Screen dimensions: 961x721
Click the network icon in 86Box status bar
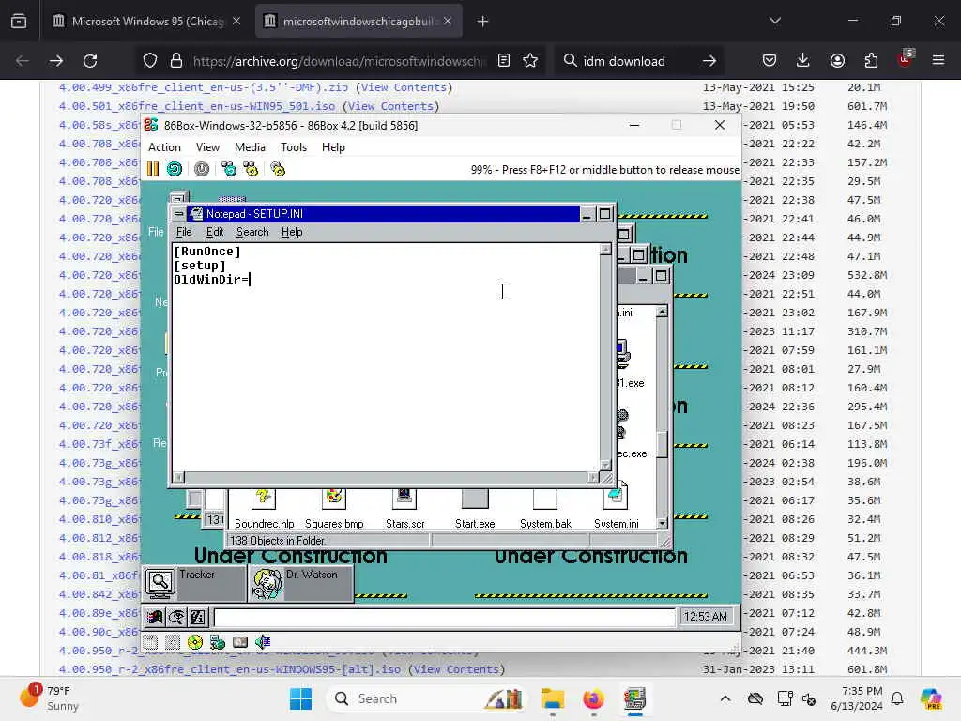(218, 642)
